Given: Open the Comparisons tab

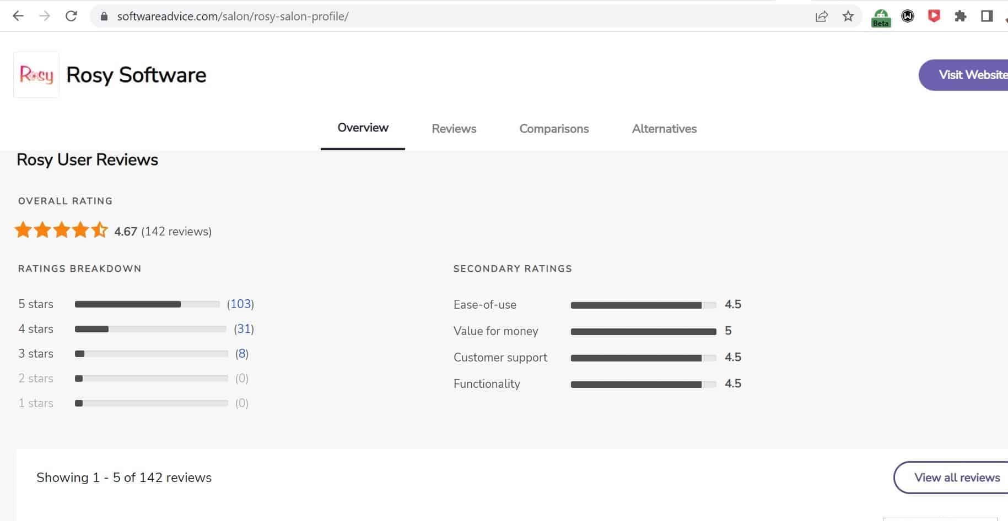Looking at the screenshot, I should point(554,129).
